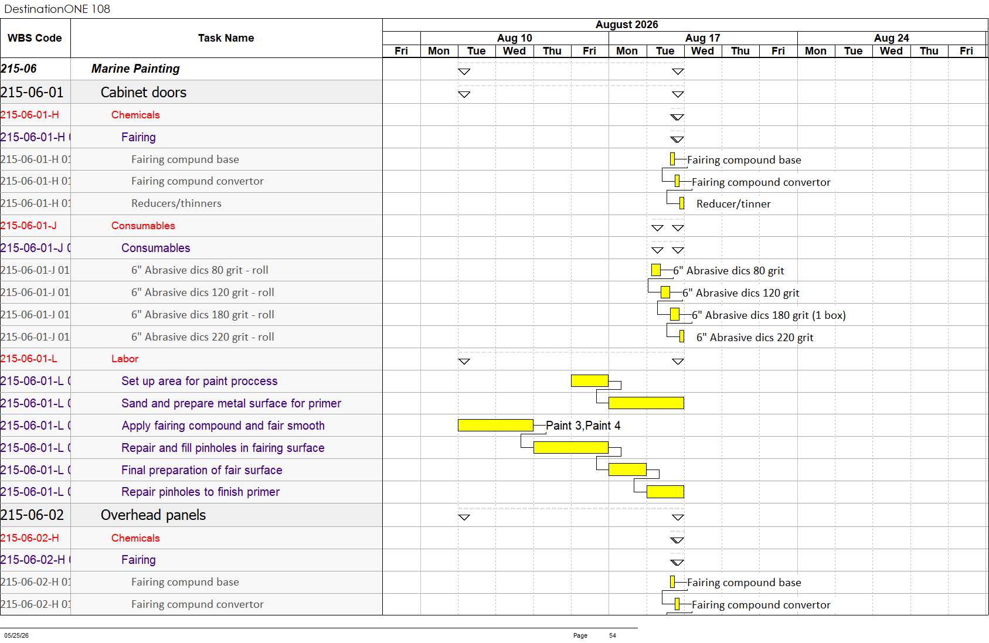The image size is (989, 643).
Task: Click page number 54 in the footer
Action: click(x=613, y=635)
